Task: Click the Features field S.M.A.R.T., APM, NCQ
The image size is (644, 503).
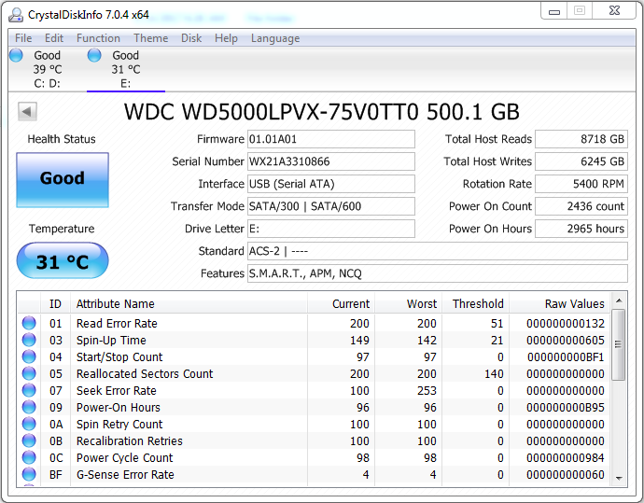Action: point(438,273)
